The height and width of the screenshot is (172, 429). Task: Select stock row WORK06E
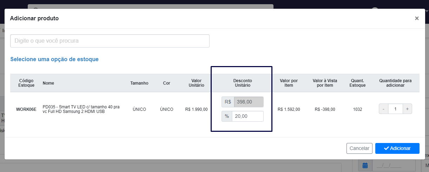[215, 109]
